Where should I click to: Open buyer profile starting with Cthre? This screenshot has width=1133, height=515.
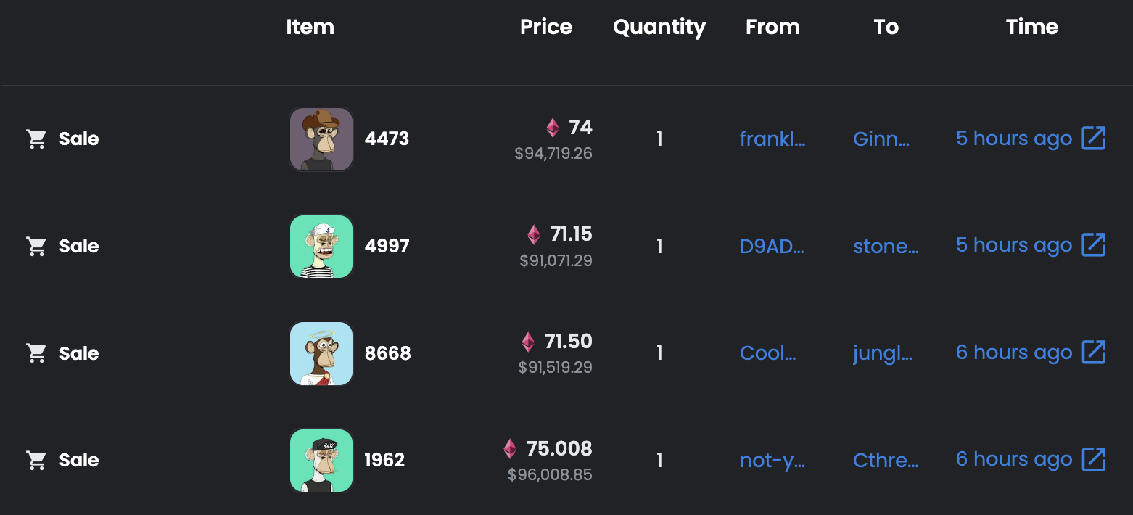coord(886,460)
